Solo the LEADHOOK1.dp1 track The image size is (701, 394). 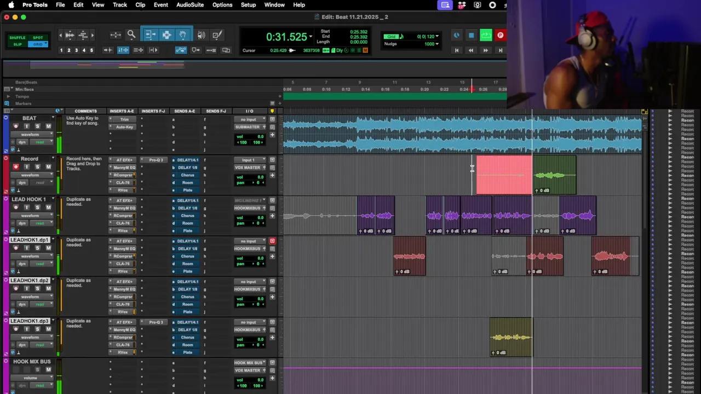pyautogui.click(x=37, y=248)
